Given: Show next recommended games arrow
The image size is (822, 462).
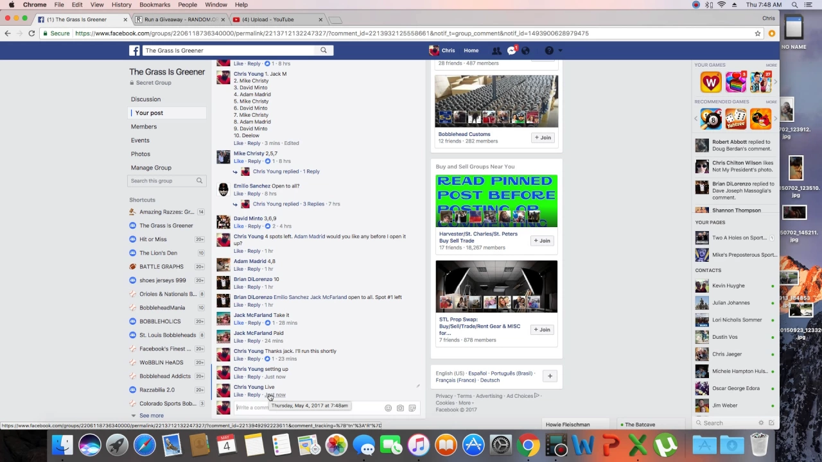Looking at the screenshot, I should [x=775, y=119].
